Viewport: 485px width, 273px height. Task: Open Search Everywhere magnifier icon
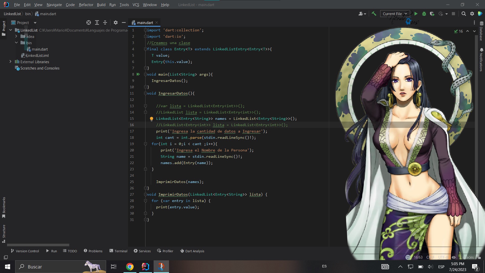coord(464,14)
